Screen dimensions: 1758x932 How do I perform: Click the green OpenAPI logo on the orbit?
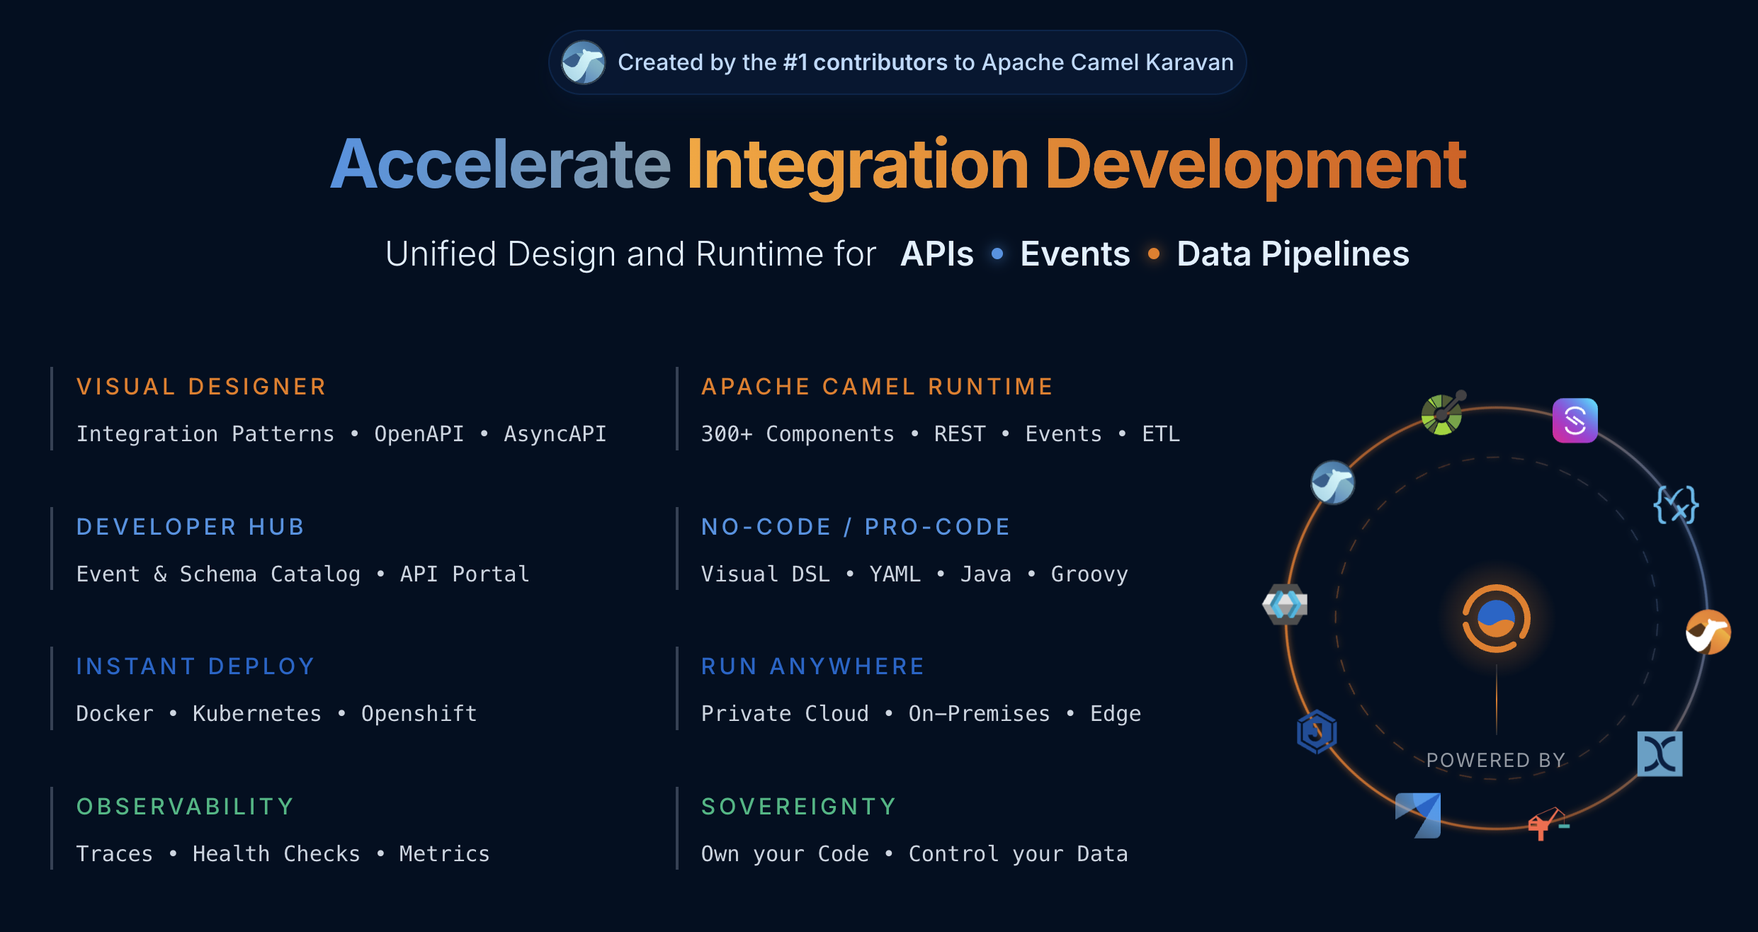1442,414
